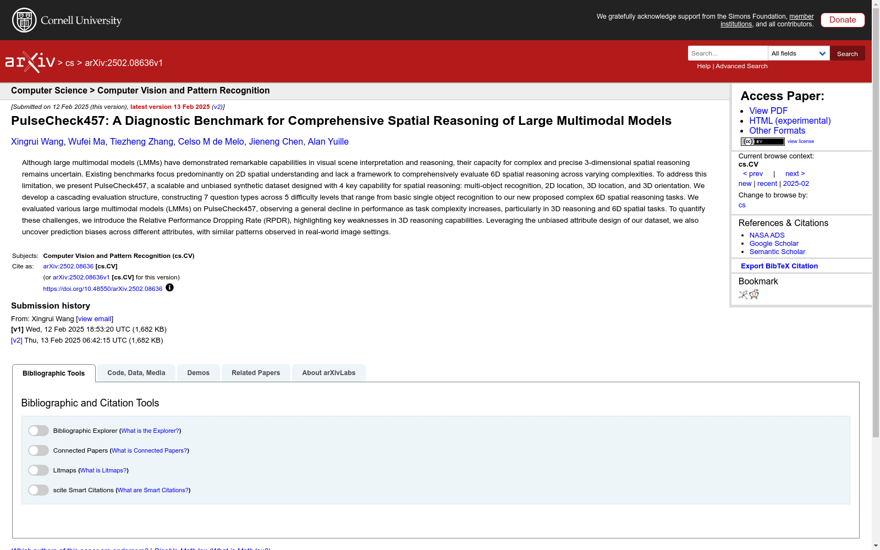Click the Submission history heading
This screenshot has width=880, height=550.
click(x=51, y=306)
